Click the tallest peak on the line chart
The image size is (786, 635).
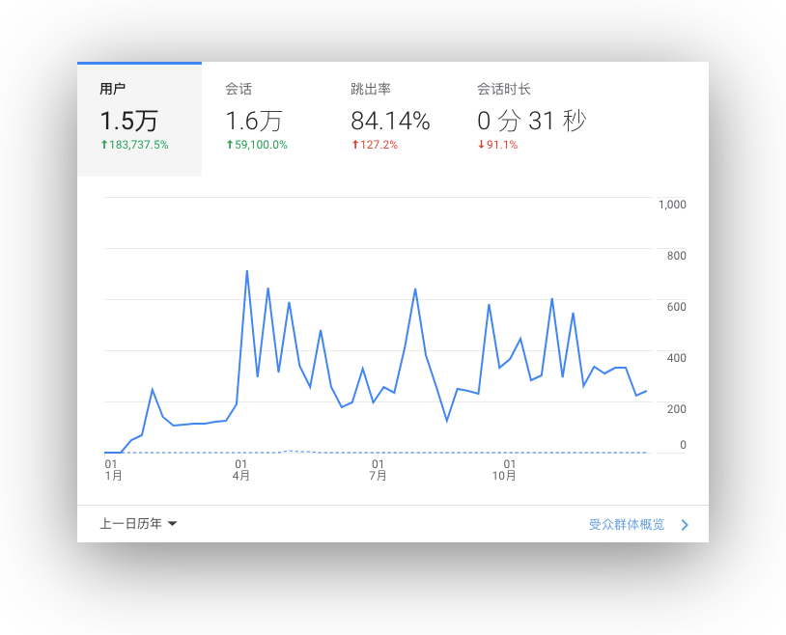(x=247, y=271)
